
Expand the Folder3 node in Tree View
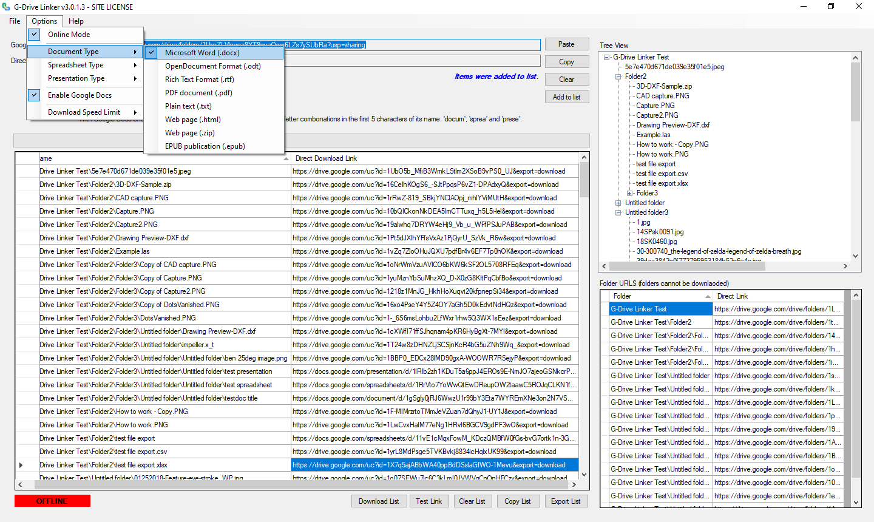629,193
